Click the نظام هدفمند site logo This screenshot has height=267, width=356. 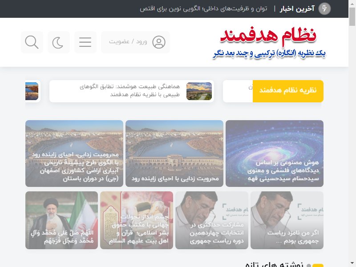tap(269, 43)
